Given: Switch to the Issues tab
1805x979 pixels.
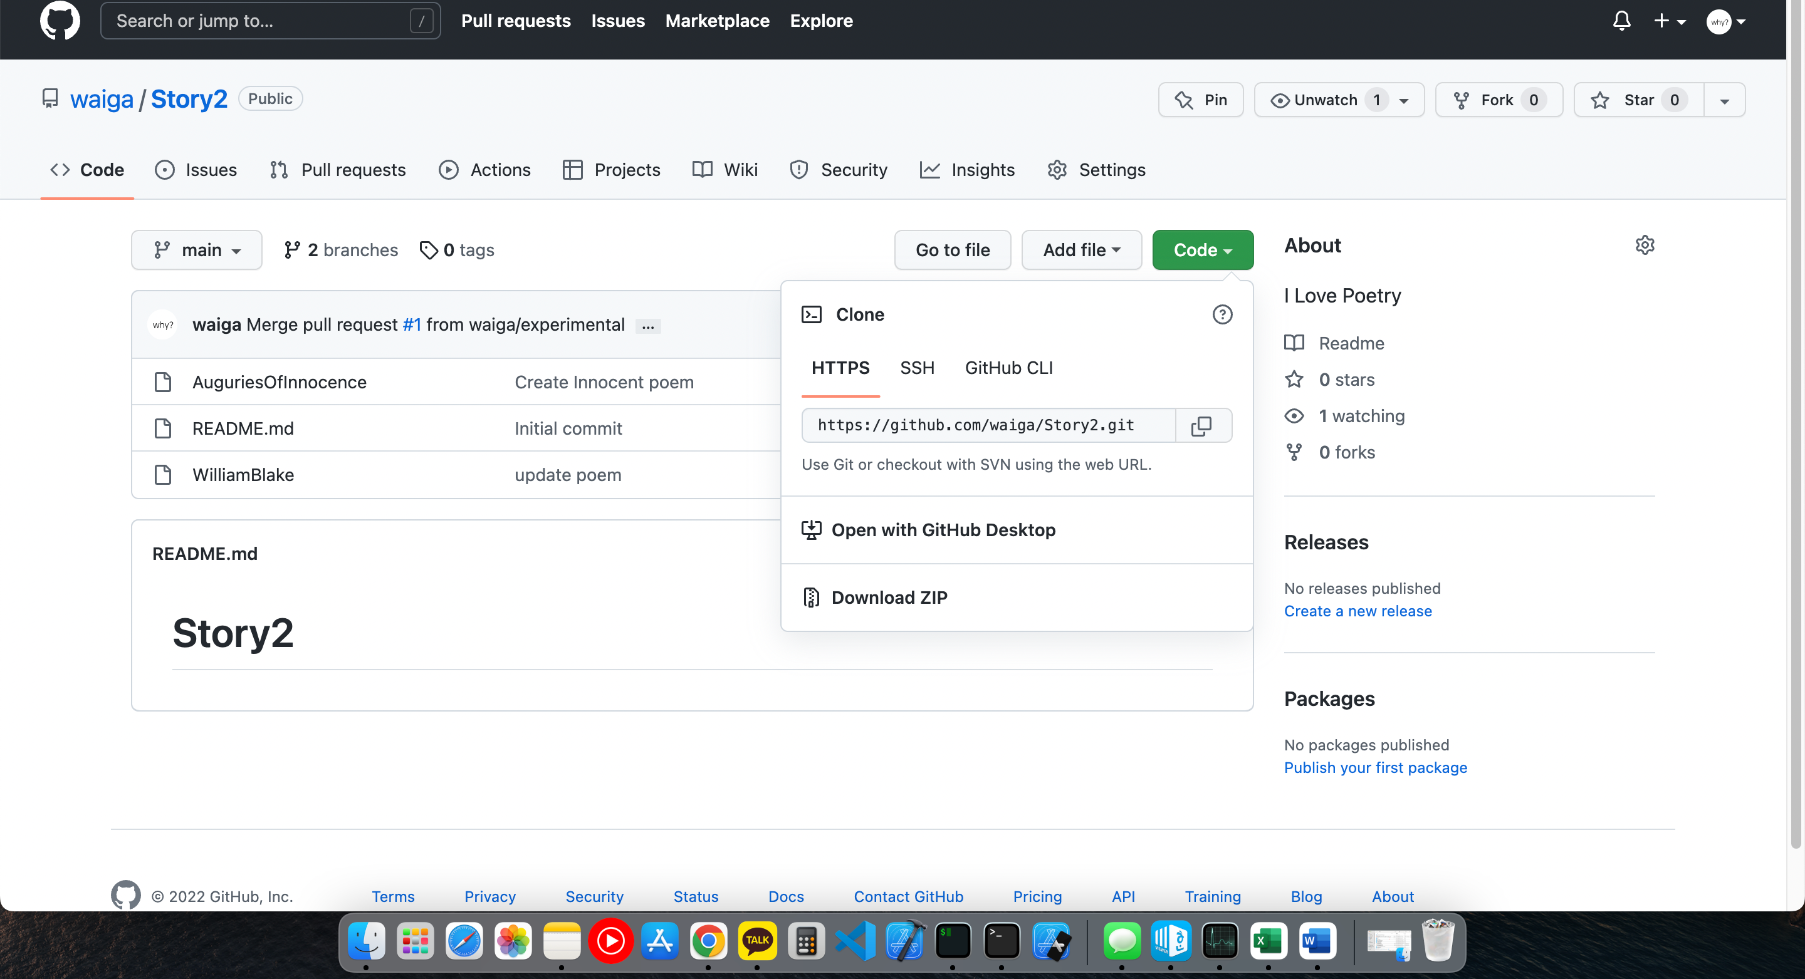Looking at the screenshot, I should 196,170.
